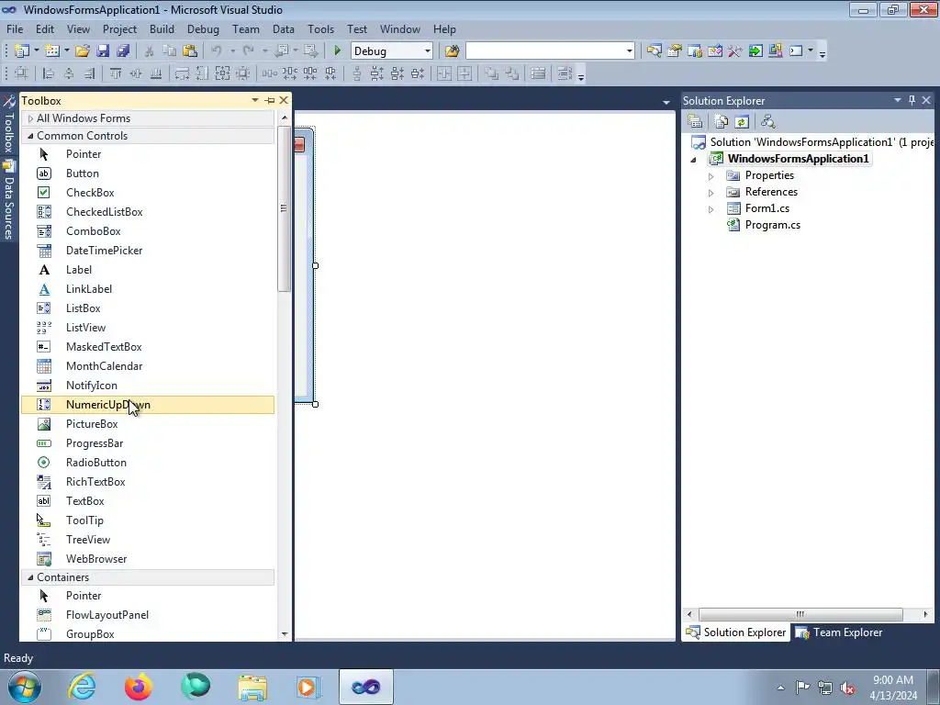Select Program.cs in Solution Explorer
The image size is (940, 705).
(x=772, y=225)
